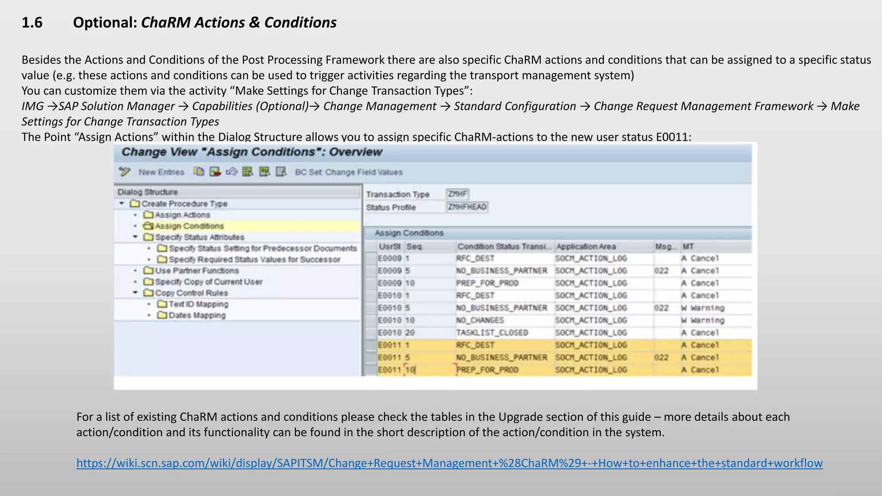Select row checkbox for E0009 RFC_DEST

click(x=370, y=258)
